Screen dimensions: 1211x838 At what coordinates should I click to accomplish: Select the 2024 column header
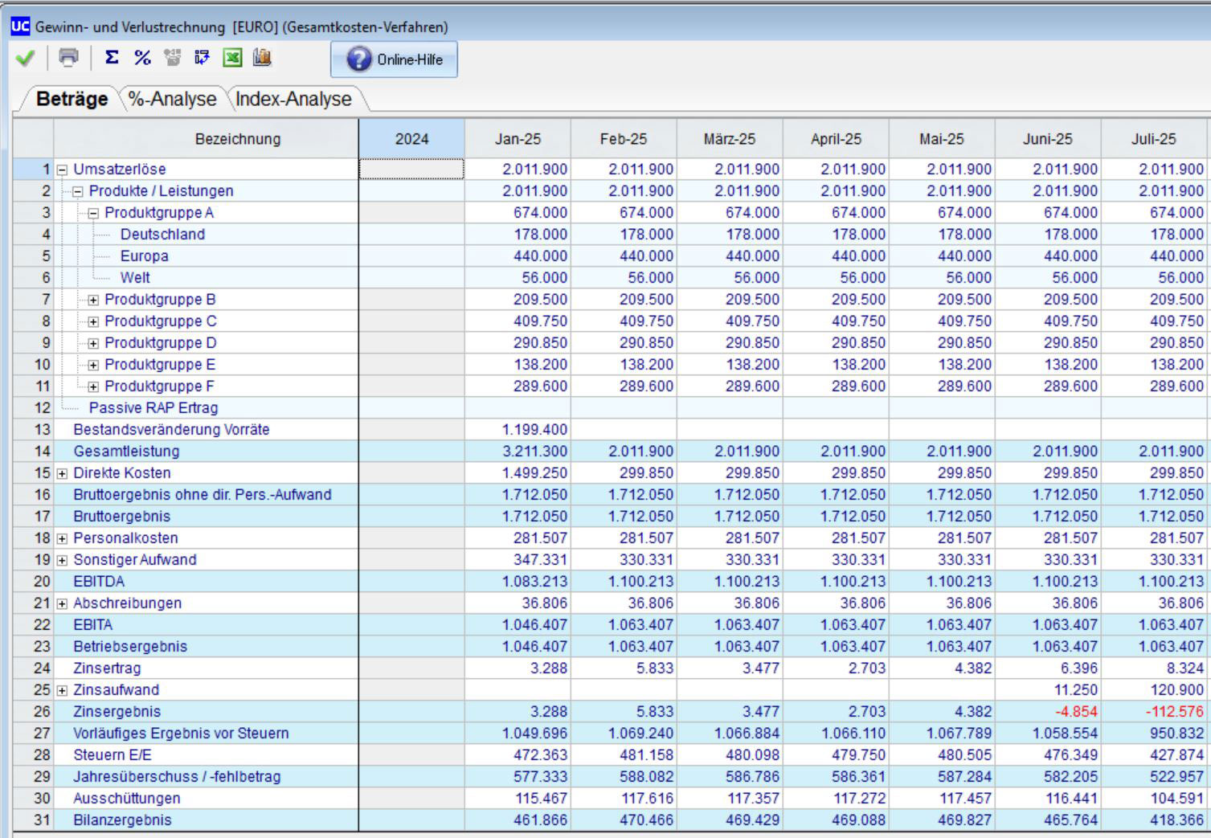point(411,139)
